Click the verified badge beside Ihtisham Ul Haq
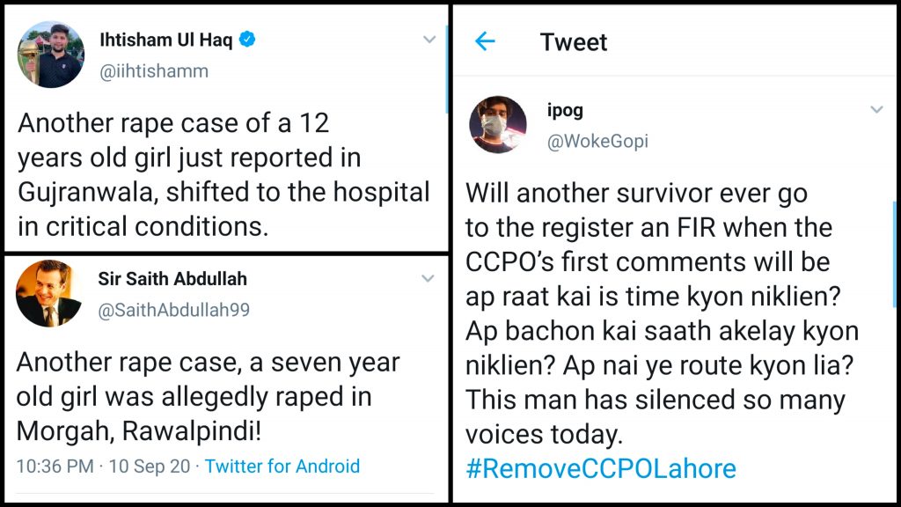The height and width of the screenshot is (507, 901). [247, 40]
